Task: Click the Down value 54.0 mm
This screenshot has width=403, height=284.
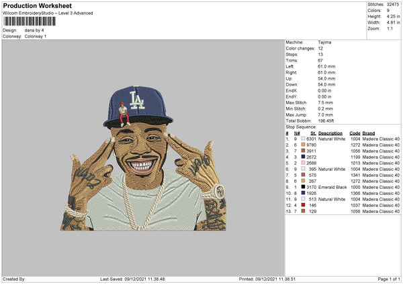Action: point(326,84)
